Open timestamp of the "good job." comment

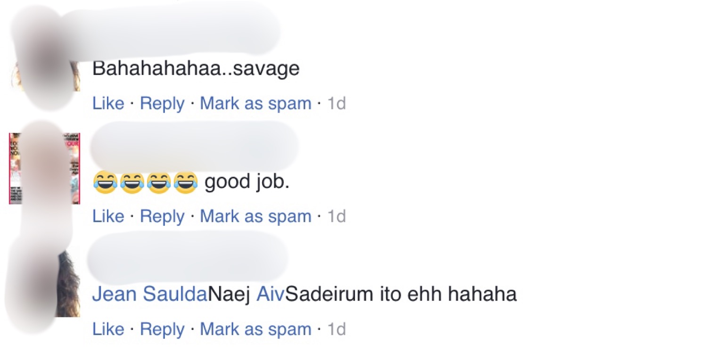point(337,216)
